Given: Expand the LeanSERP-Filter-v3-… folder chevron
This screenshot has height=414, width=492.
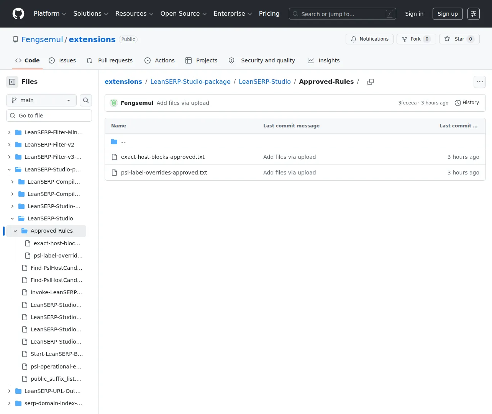Looking at the screenshot, I should [9, 157].
